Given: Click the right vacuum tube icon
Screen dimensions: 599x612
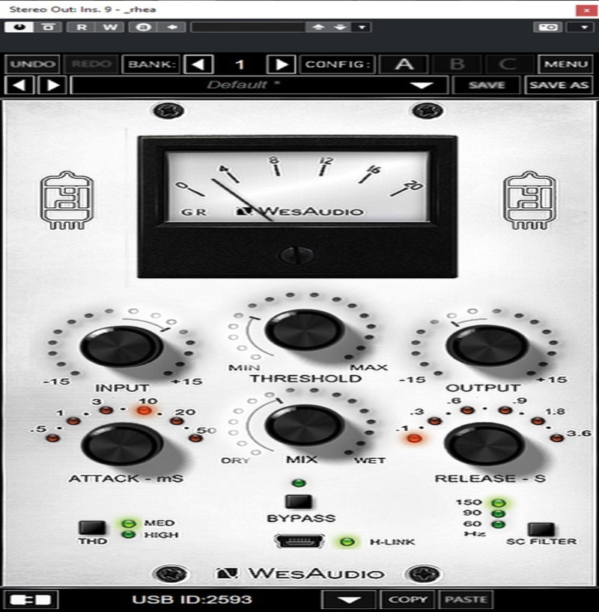Looking at the screenshot, I should coord(529,200).
